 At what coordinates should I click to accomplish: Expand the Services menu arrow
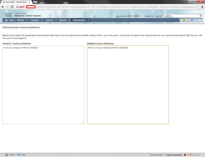pyautogui.click(x=56, y=20)
